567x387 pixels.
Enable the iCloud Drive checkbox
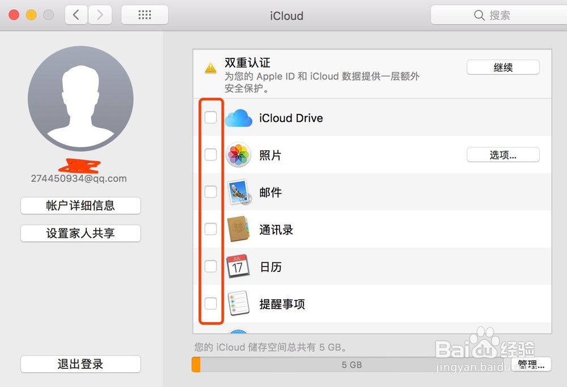[211, 117]
